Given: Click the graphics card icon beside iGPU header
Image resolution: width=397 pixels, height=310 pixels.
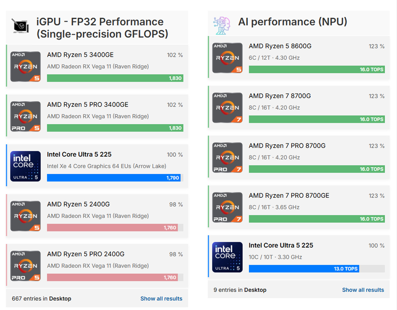Looking at the screenshot, I should pos(20,26).
